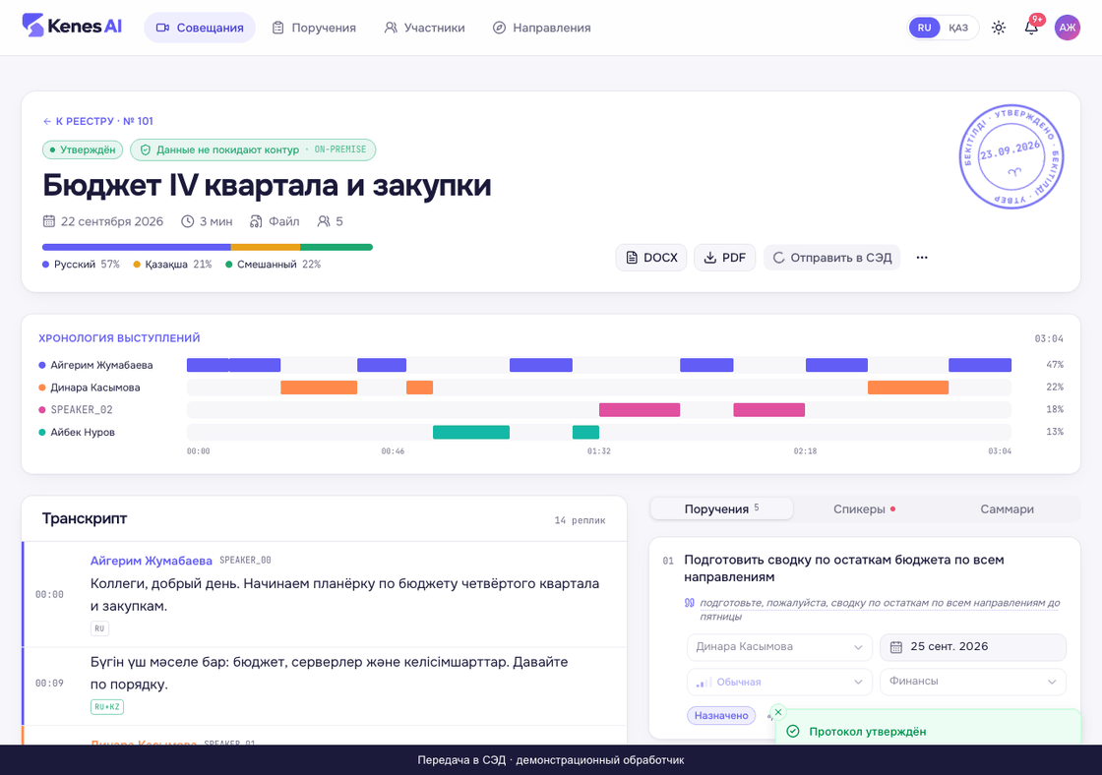Screen dimensions: 1102x775
Task: Click the participants icon beside 5
Action: pos(324,221)
